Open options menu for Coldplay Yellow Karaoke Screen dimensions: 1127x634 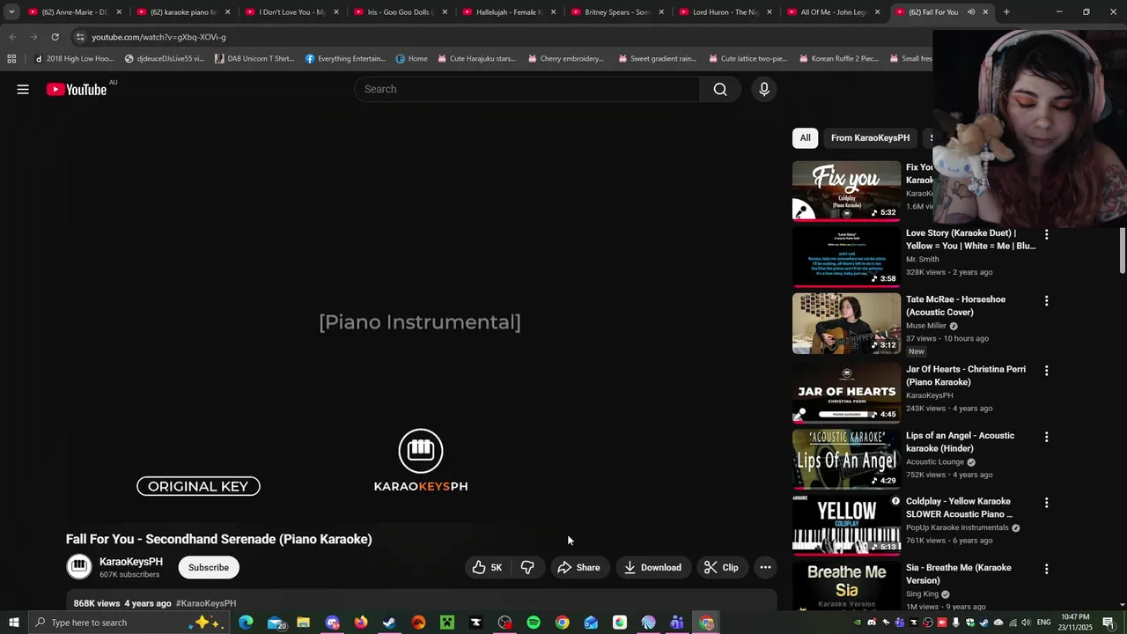(1046, 503)
